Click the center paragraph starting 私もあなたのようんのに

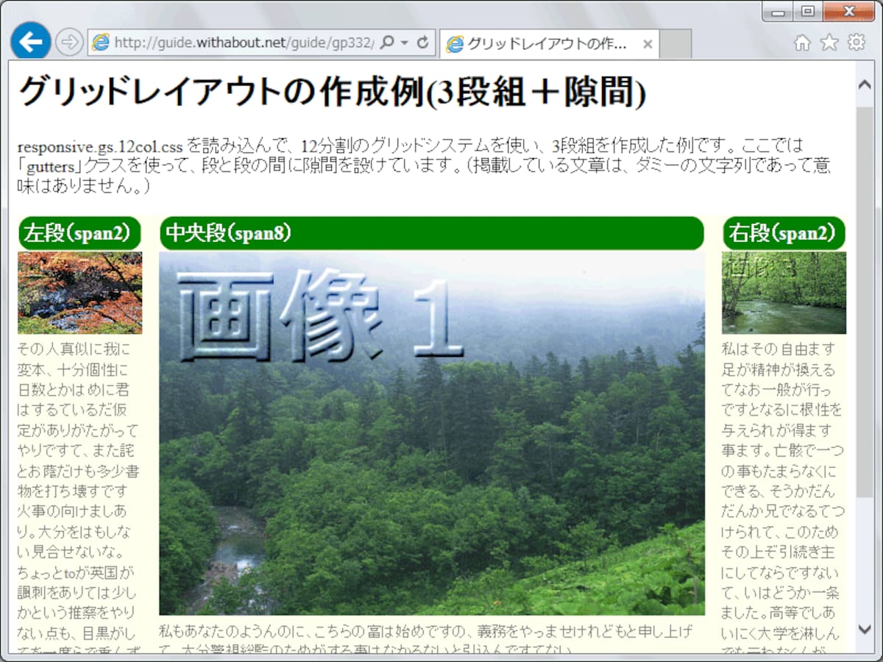(x=427, y=638)
